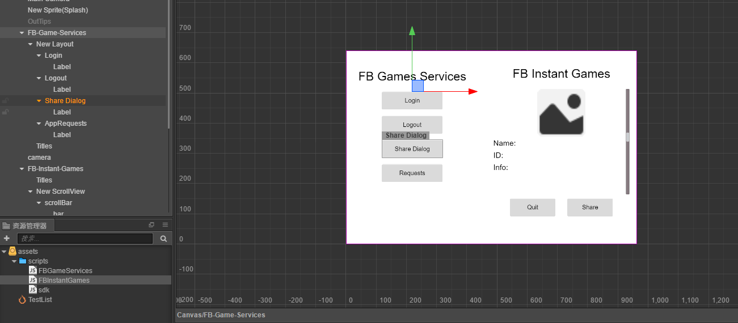Select Titles under FB-Instant-Games
This screenshot has width=738, height=323.
(44, 180)
